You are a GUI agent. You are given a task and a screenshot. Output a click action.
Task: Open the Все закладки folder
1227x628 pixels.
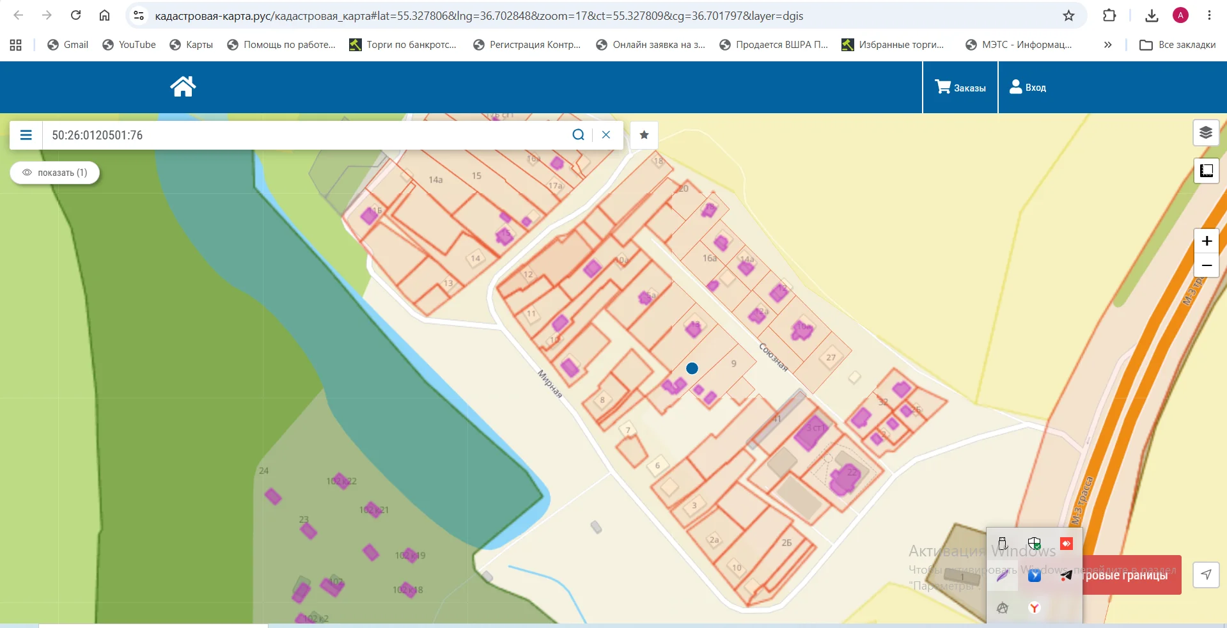pos(1178,45)
